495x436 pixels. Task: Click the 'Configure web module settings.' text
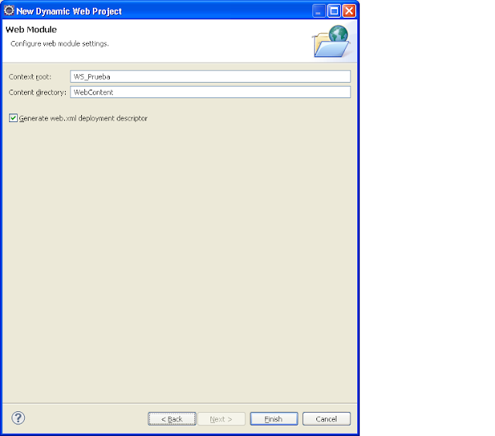click(x=60, y=43)
